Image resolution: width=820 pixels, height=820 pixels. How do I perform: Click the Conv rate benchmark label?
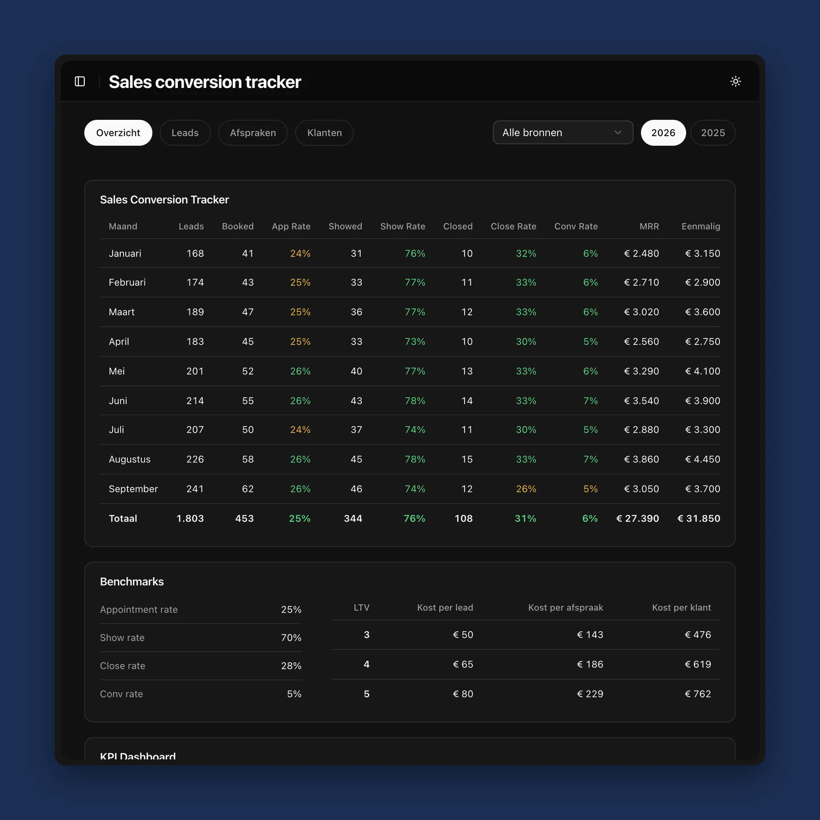point(121,694)
